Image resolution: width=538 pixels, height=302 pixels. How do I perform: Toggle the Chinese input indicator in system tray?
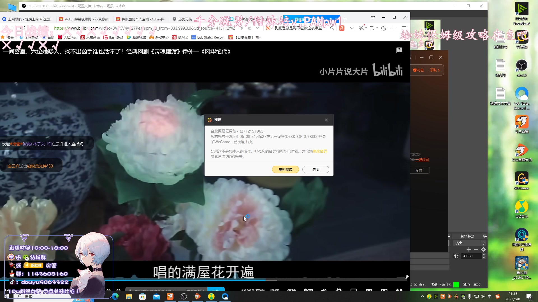pos(490,296)
